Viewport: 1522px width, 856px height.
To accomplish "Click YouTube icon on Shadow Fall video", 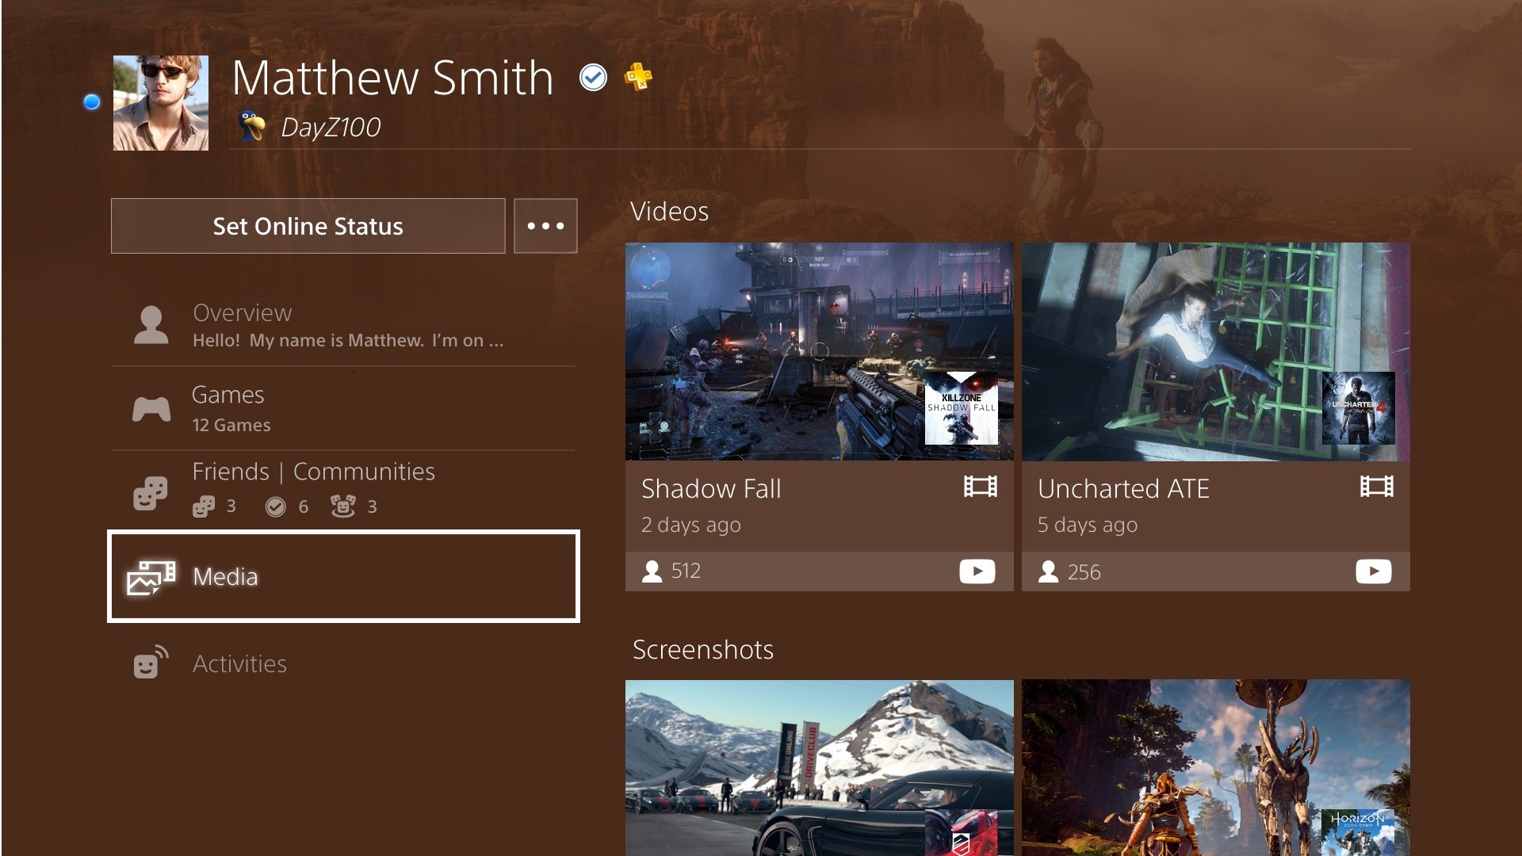I will [977, 571].
